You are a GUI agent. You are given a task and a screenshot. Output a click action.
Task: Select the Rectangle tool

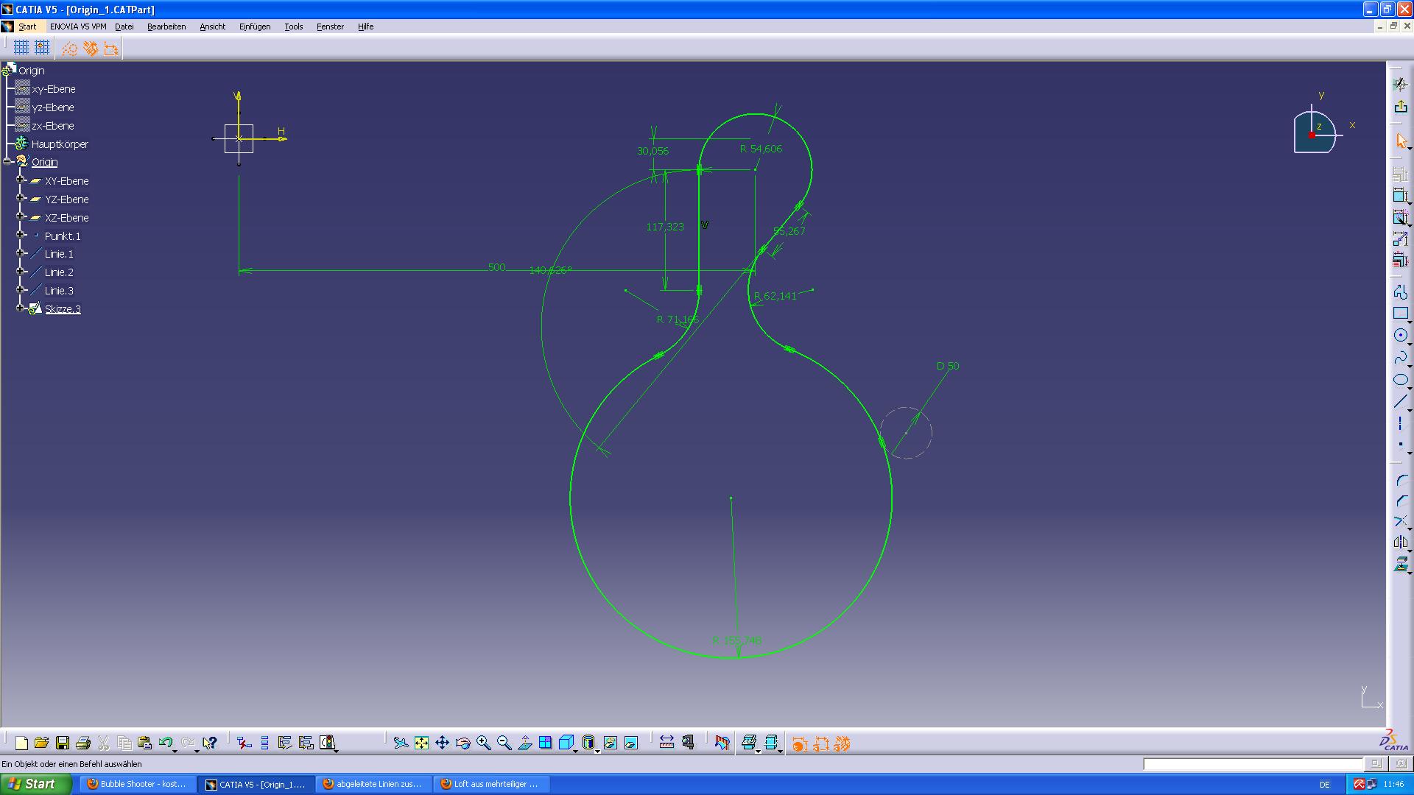point(1400,314)
